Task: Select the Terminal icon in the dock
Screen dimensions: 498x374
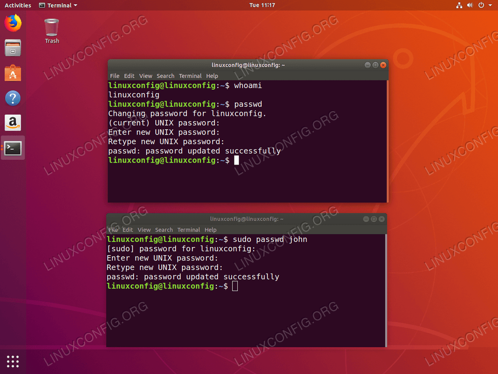Action: coord(13,148)
